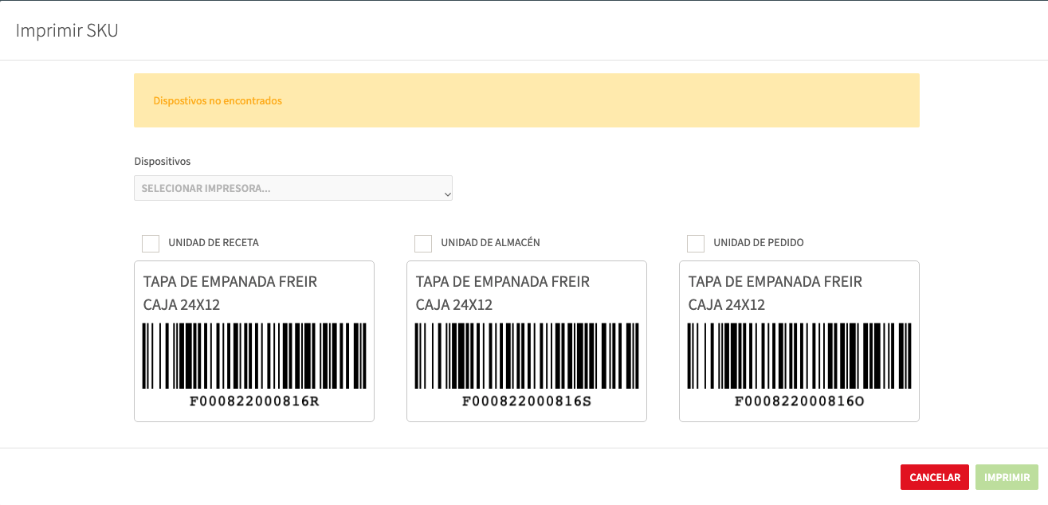Click the green Imprimir button
This screenshot has height=505, width=1048.
coord(1007,477)
